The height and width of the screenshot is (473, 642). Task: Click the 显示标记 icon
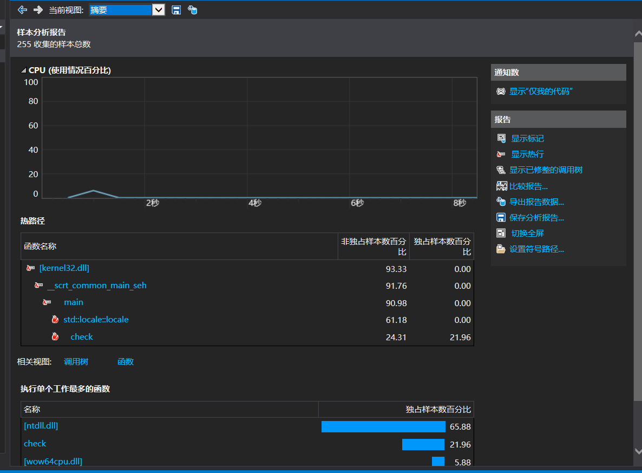pos(501,139)
